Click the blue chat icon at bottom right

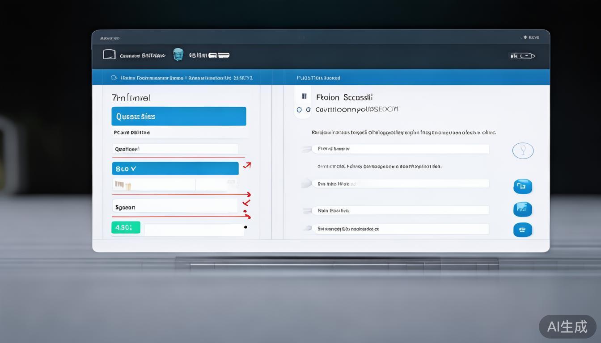coord(523,230)
